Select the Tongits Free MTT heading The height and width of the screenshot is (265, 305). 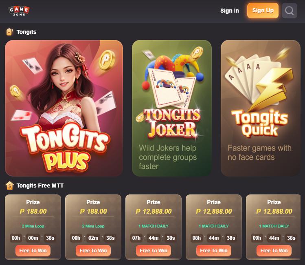pyautogui.click(x=40, y=185)
